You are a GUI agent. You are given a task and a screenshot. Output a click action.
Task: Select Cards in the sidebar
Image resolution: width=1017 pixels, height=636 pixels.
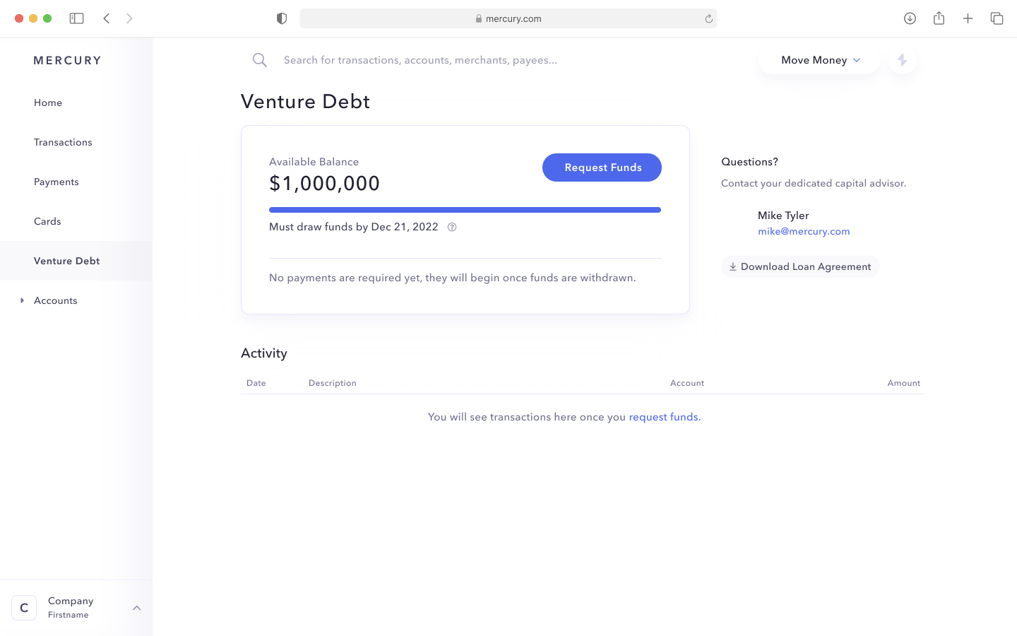coord(47,221)
